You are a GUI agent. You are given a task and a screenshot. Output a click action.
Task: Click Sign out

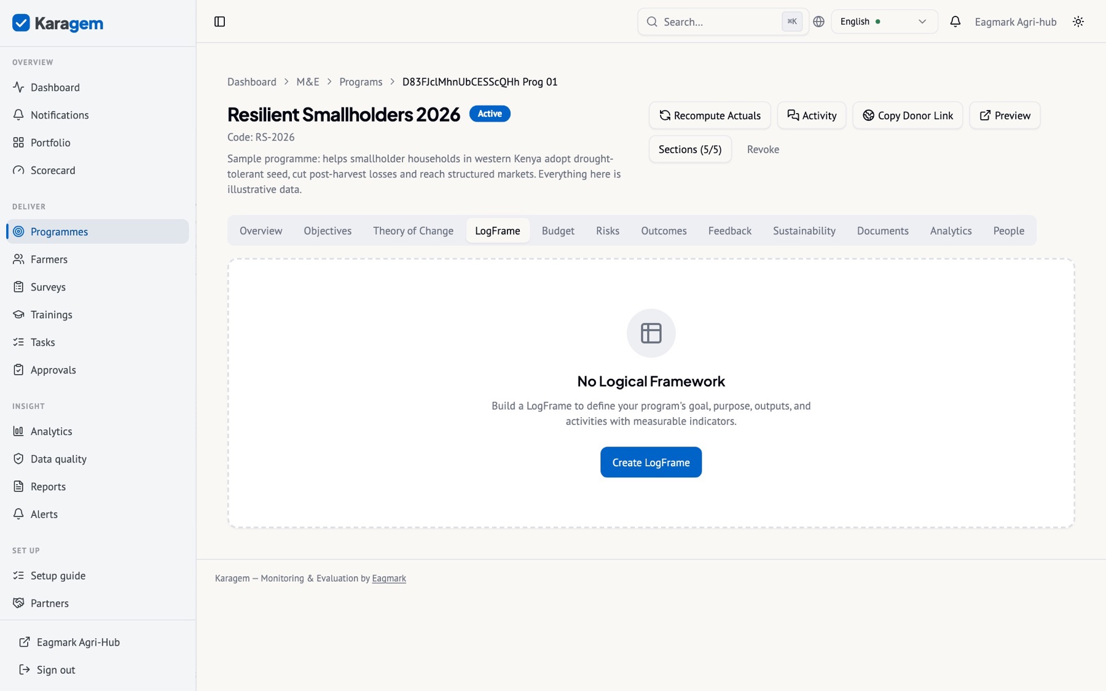[98, 670]
